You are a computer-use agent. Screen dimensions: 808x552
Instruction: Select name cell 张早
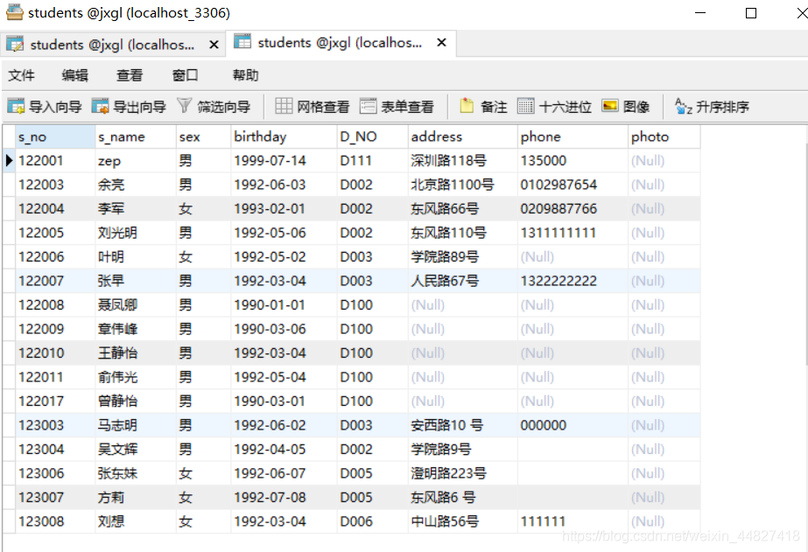click(x=136, y=281)
